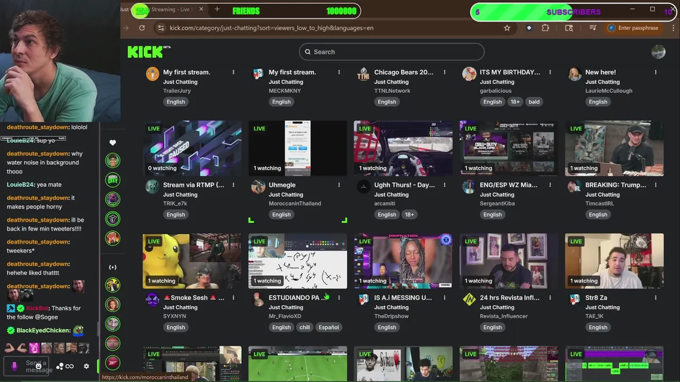This screenshot has width=680, height=382.
Task: Open the Chrome media controls icon
Action: pyautogui.click(x=593, y=28)
